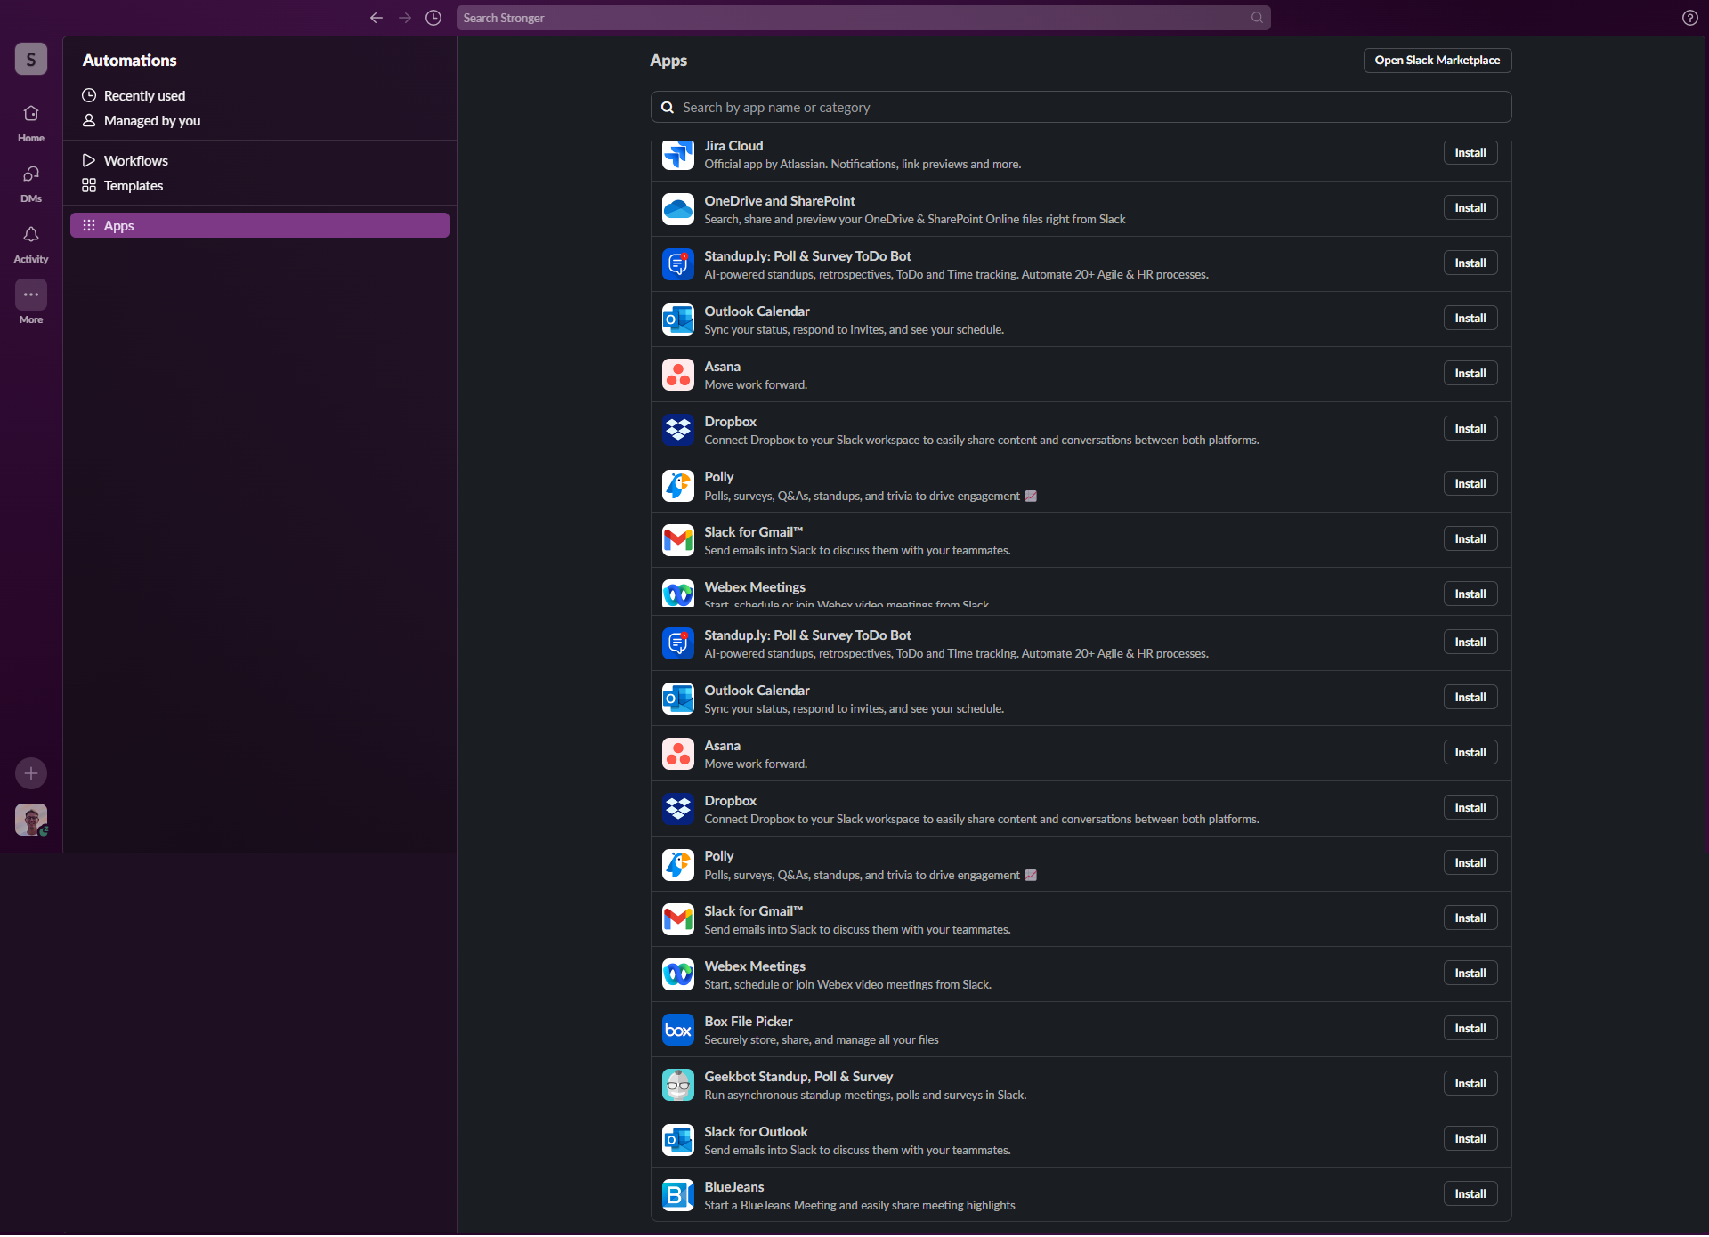Open the workspace switcher S icon
Image resolution: width=1709 pixels, height=1237 pixels.
[x=31, y=60]
